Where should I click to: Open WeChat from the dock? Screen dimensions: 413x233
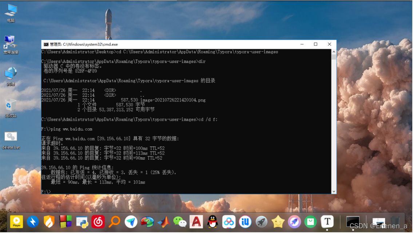(x=180, y=221)
